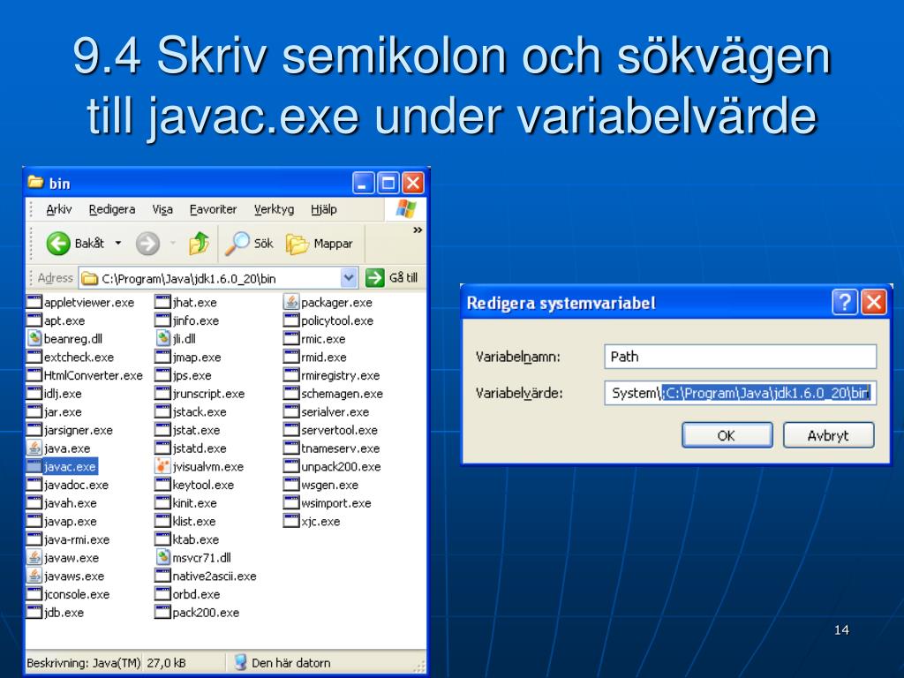Image resolution: width=904 pixels, height=678 pixels.
Task: Cancel with the Avbryt button
Action: tap(828, 435)
